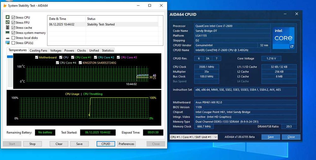Click the Processor name QuadCore Intel Core i7-2600
This screenshot has width=316, height=160.
[232, 26]
